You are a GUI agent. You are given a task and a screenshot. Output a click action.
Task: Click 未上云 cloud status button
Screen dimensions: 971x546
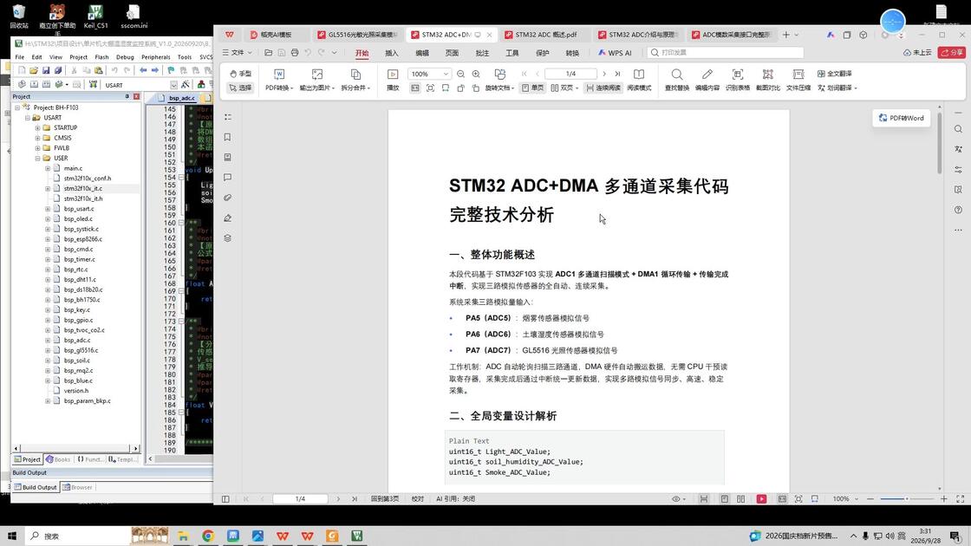(x=918, y=53)
